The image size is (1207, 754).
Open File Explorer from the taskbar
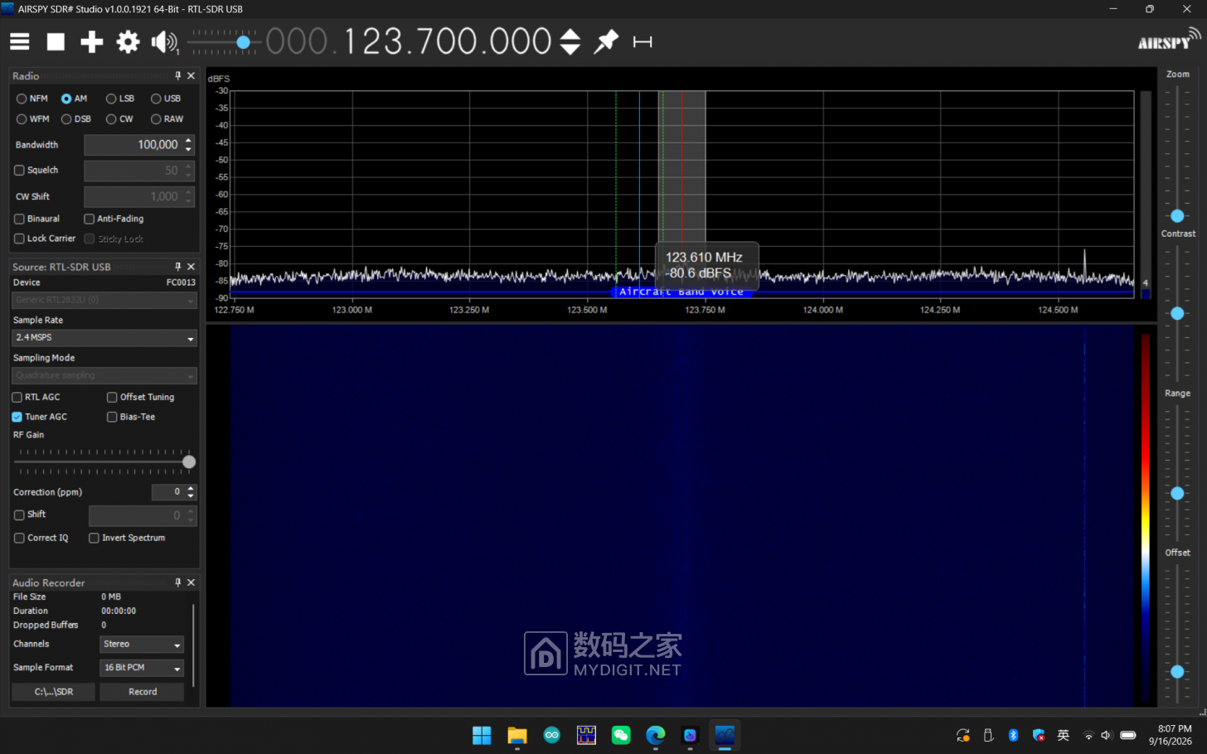pyautogui.click(x=517, y=735)
